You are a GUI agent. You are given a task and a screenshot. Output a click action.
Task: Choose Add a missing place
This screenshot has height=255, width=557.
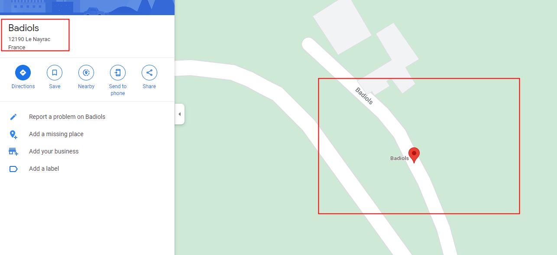coord(56,134)
